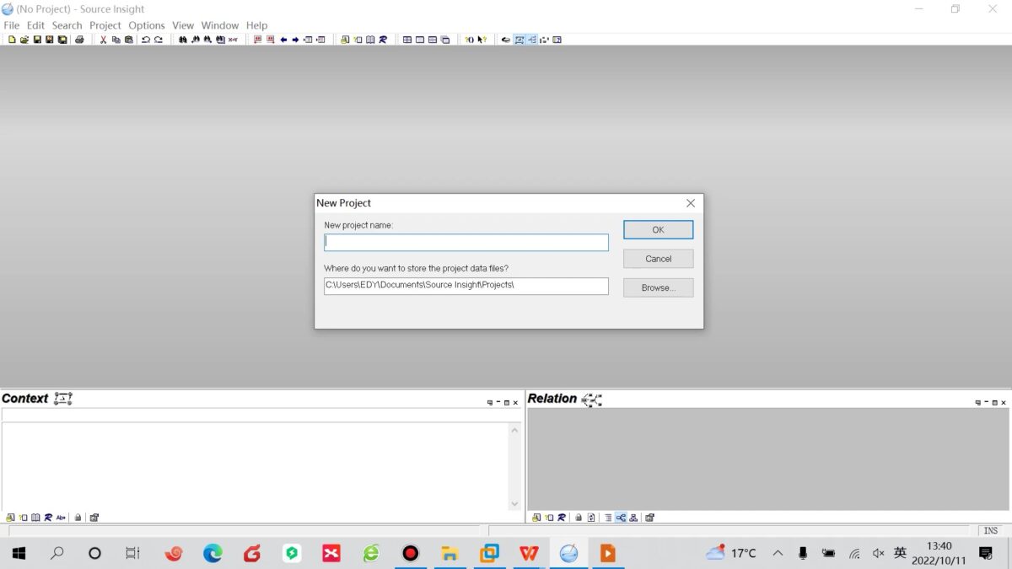Viewport: 1012px width, 569px height.
Task: Click the Copy icon in the toolbar
Action: tap(116, 40)
